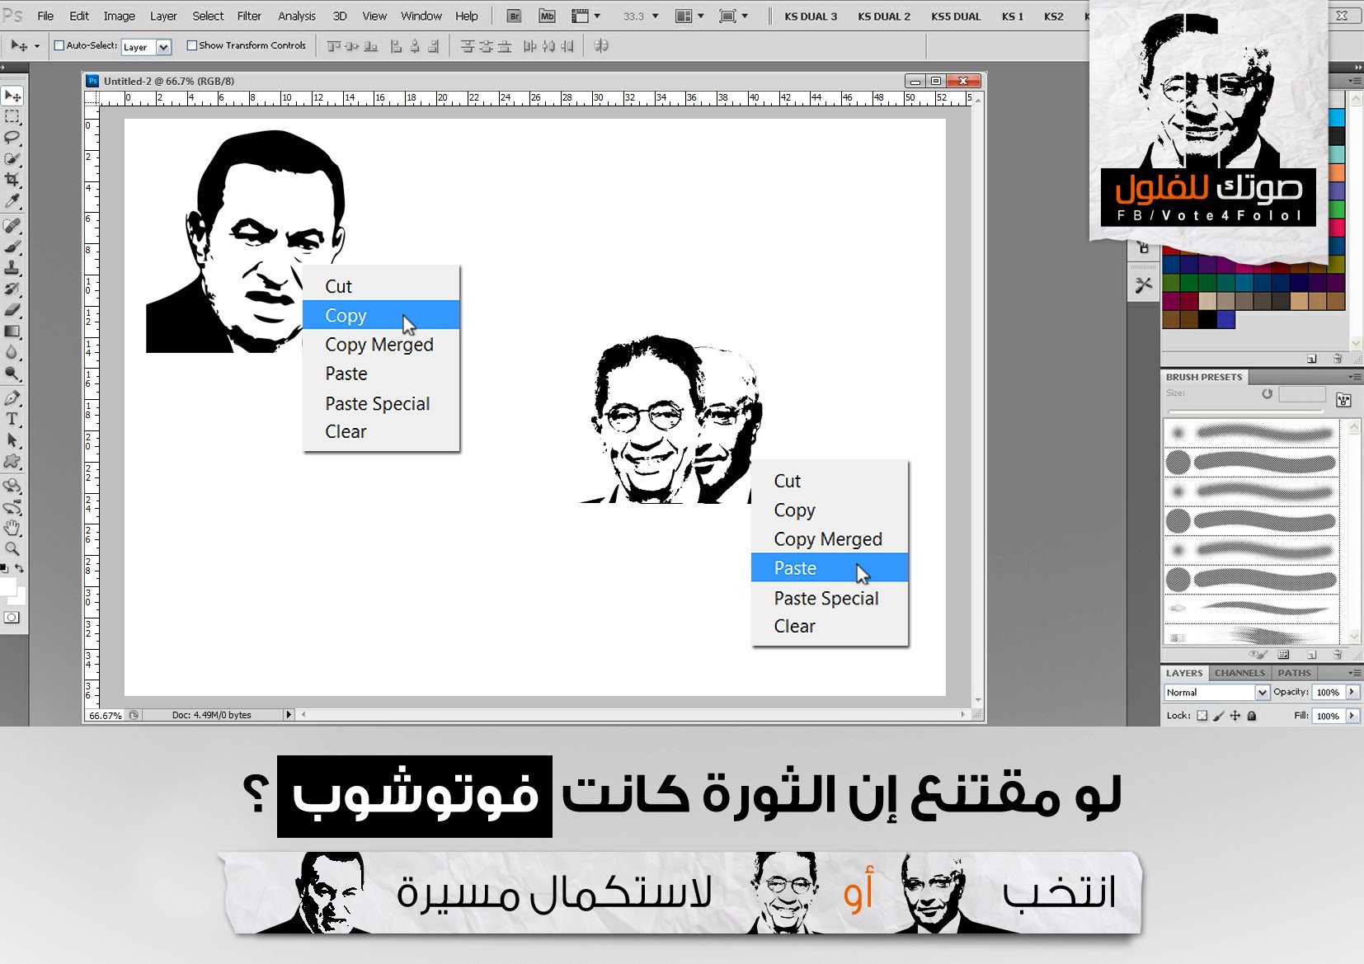The width and height of the screenshot is (1364, 964).
Task: Pick the black swatch in the Swatches panel
Action: (x=1207, y=319)
